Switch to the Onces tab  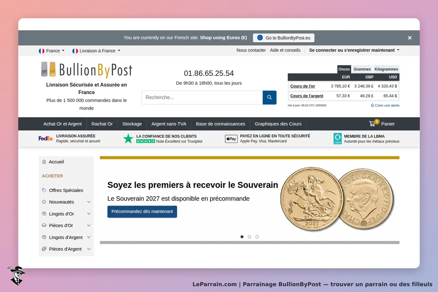pyautogui.click(x=344, y=69)
